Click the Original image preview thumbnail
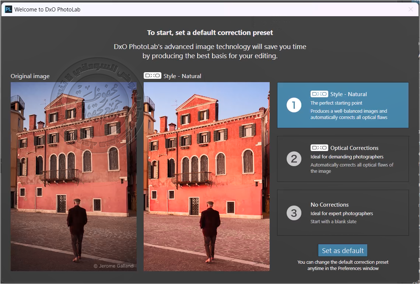 click(x=74, y=176)
